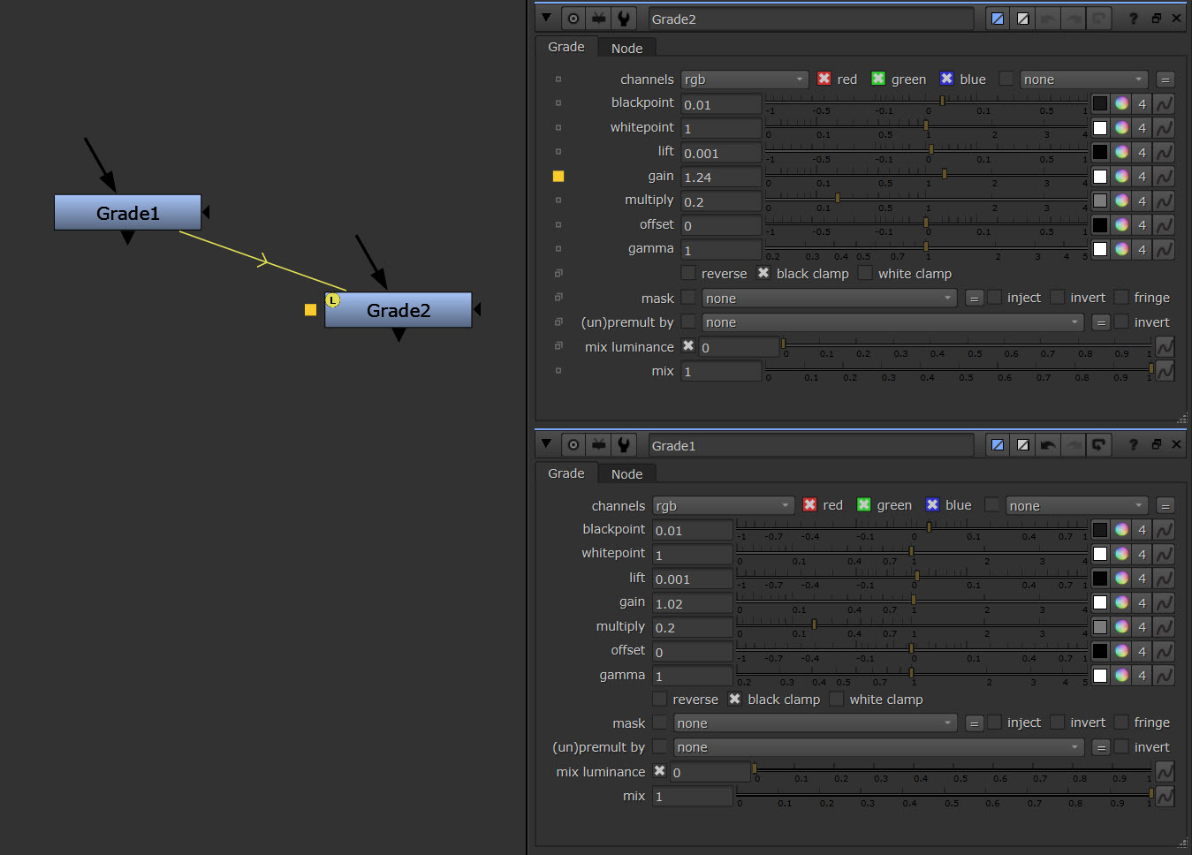1192x855 pixels.
Task: Click the undo arrow in Grade1 panel header
Action: (x=1048, y=445)
